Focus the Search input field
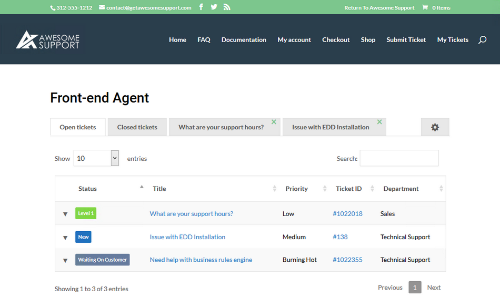Screen dimensions: 500x308 [x=399, y=158]
